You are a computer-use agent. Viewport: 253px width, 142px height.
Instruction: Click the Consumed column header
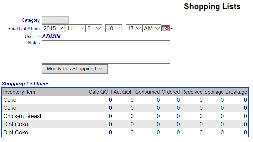147,92
